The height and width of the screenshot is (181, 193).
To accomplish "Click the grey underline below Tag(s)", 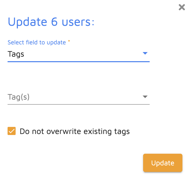I will 78,104.
